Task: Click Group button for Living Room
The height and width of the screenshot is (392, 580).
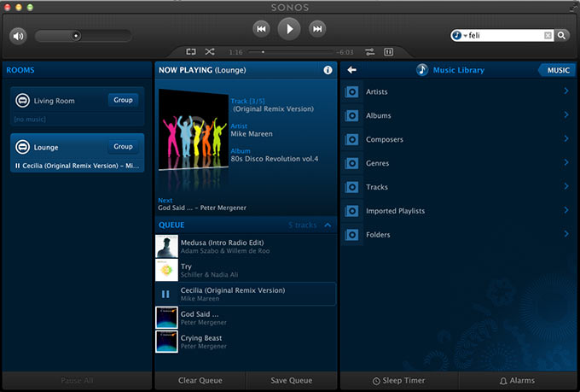Action: (x=123, y=100)
